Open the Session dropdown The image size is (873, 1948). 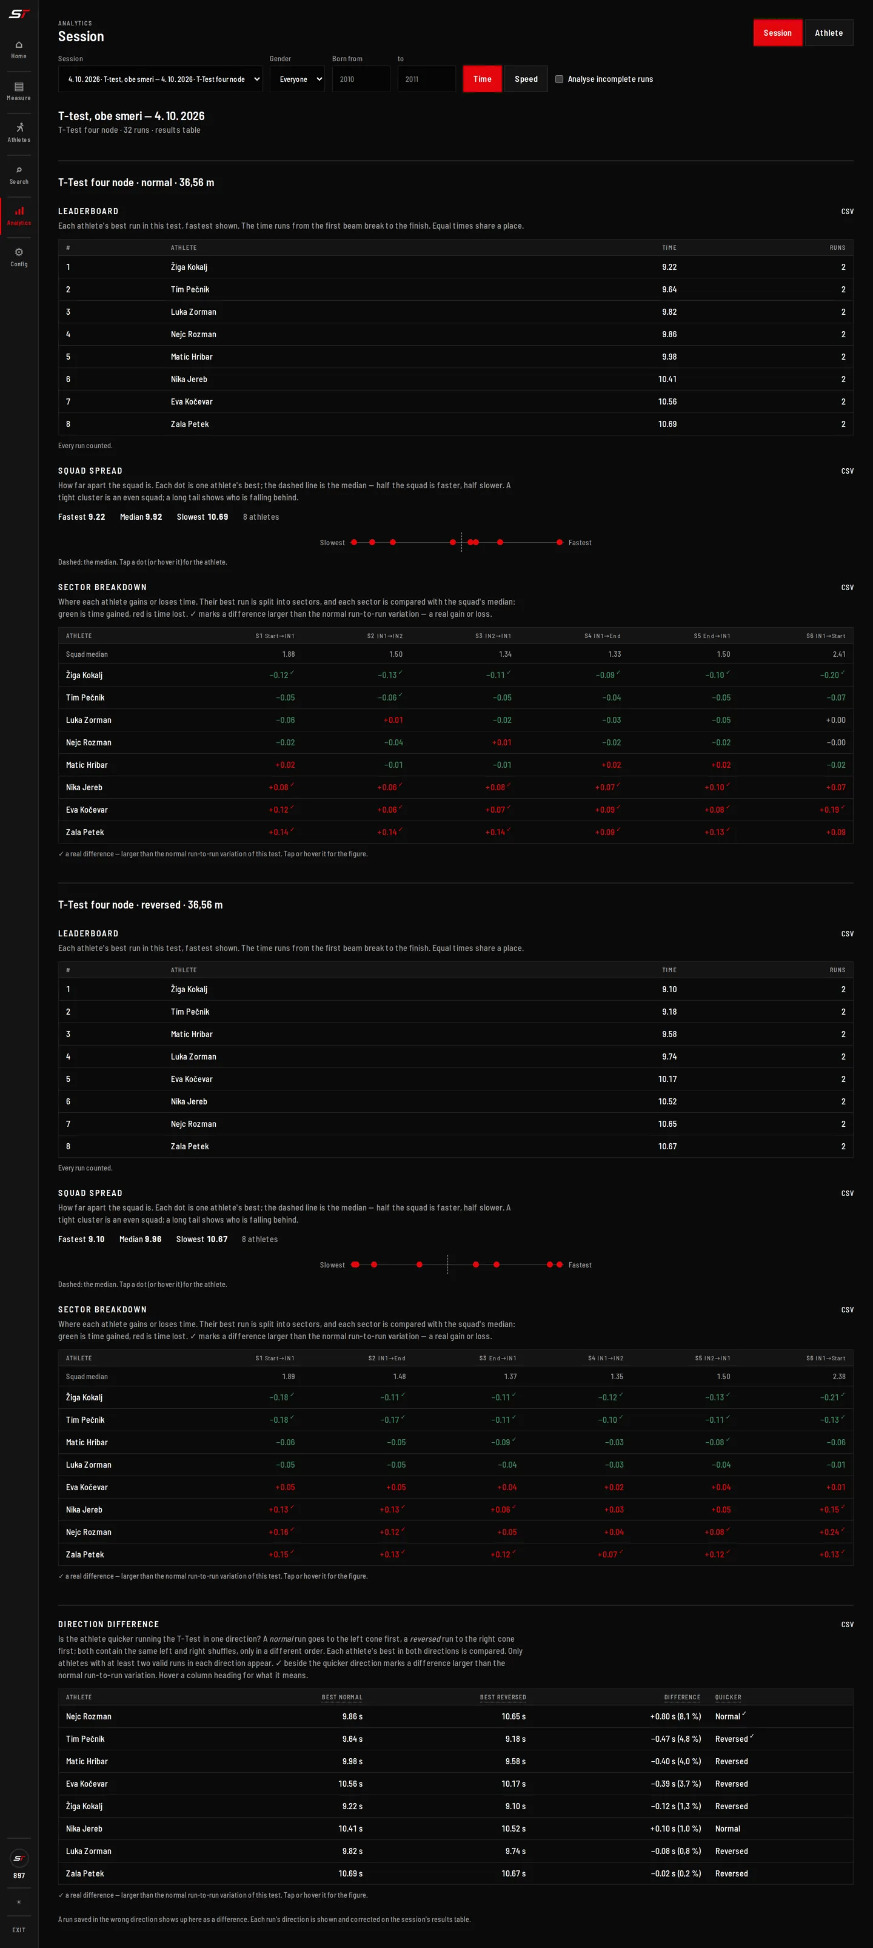click(160, 79)
